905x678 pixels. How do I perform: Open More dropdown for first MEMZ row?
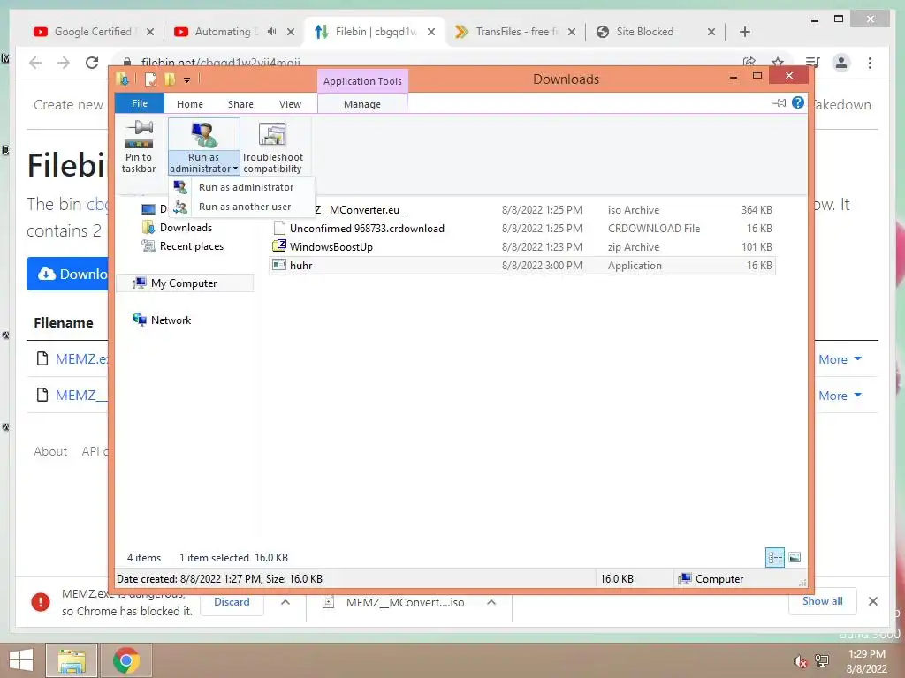pos(840,359)
